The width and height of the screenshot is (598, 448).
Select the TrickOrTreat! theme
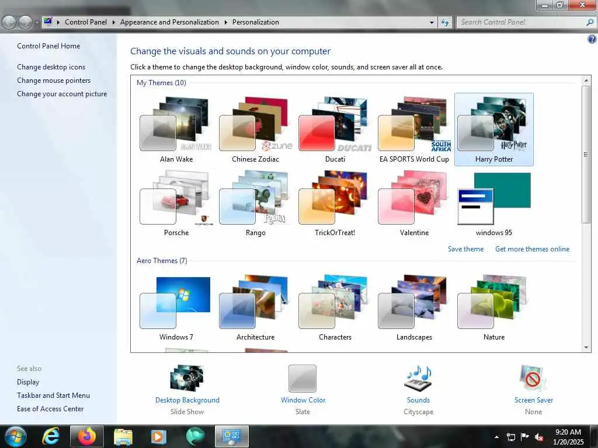pos(335,204)
